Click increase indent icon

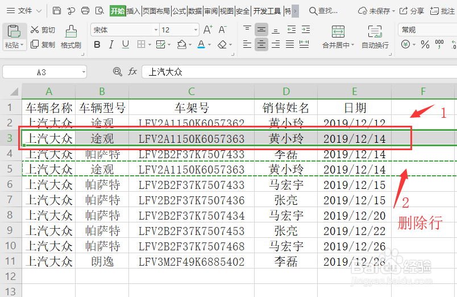point(305,30)
